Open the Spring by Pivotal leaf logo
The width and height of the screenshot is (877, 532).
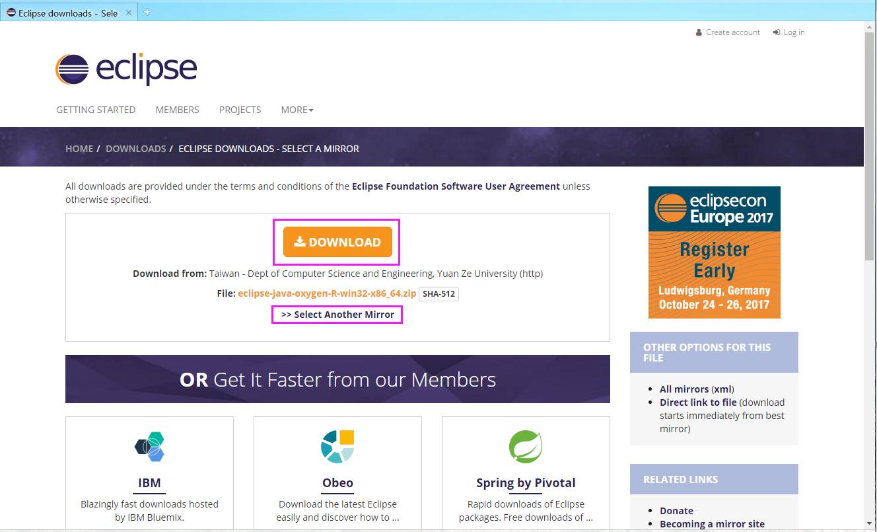click(526, 447)
